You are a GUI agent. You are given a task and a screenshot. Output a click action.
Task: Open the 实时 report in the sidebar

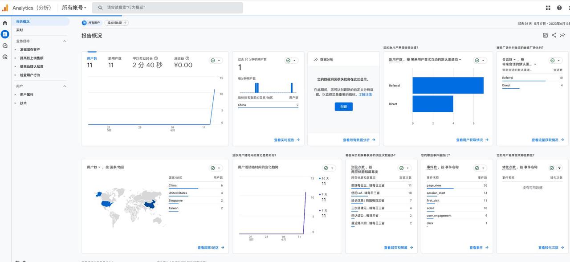point(20,30)
